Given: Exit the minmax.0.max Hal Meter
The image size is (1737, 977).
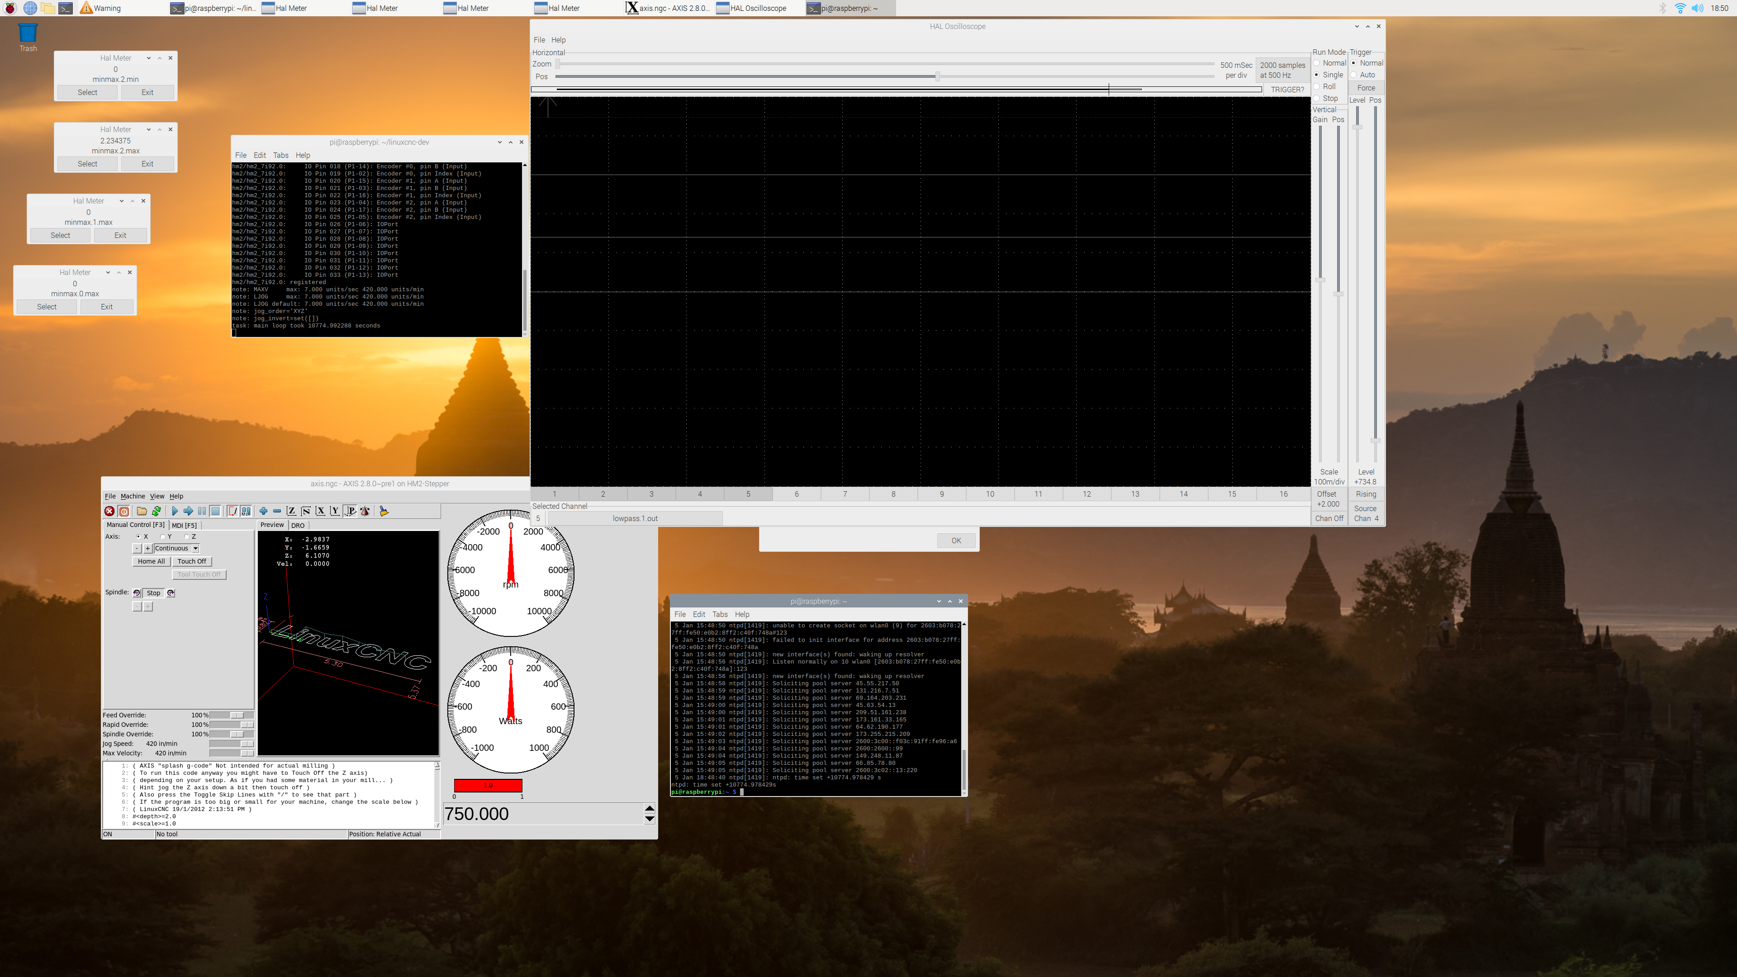Looking at the screenshot, I should click(x=107, y=307).
